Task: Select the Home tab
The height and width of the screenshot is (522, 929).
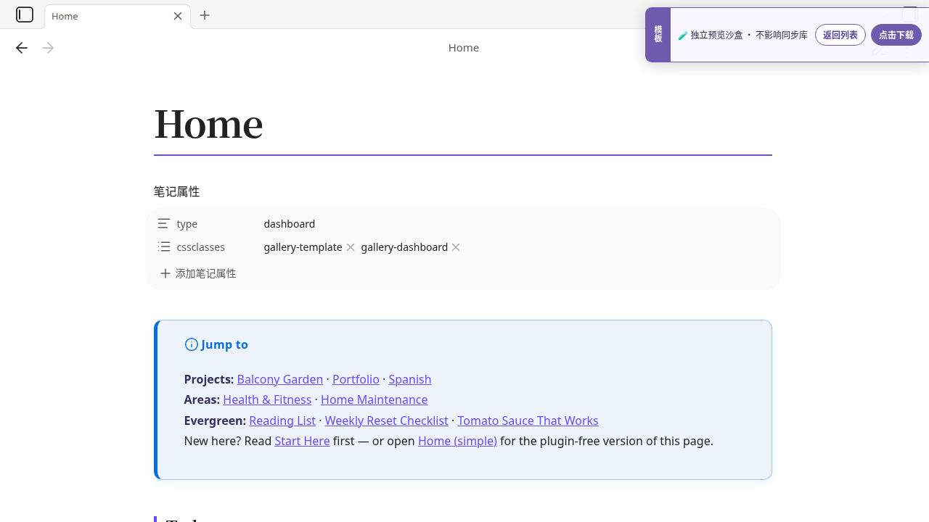Action: coord(118,16)
